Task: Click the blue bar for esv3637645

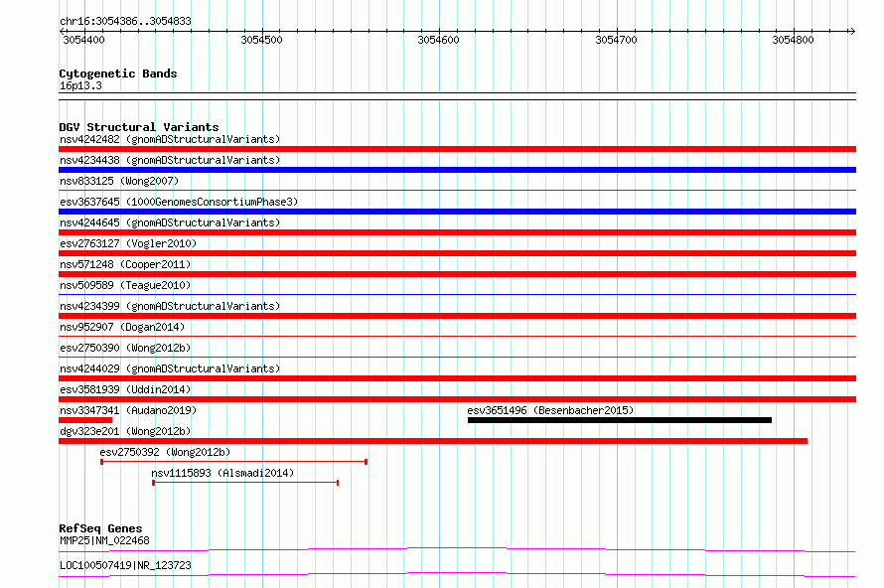Action: click(x=457, y=212)
